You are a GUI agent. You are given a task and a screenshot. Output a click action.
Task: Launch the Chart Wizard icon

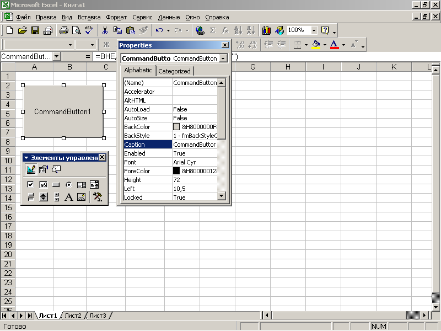[x=266, y=30]
